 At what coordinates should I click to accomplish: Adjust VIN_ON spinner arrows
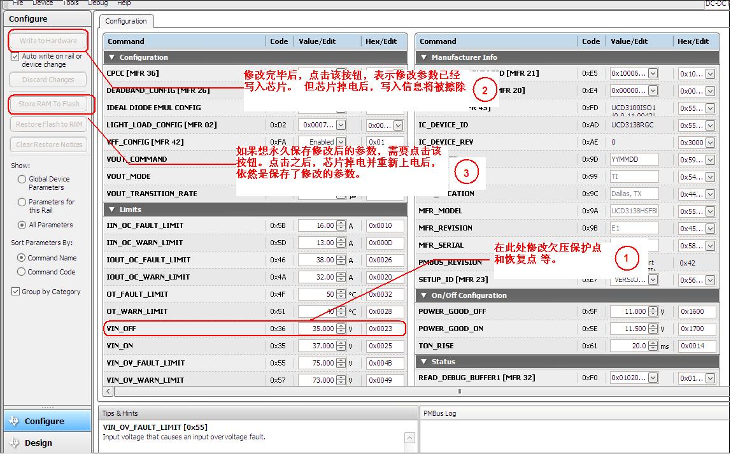click(x=341, y=346)
